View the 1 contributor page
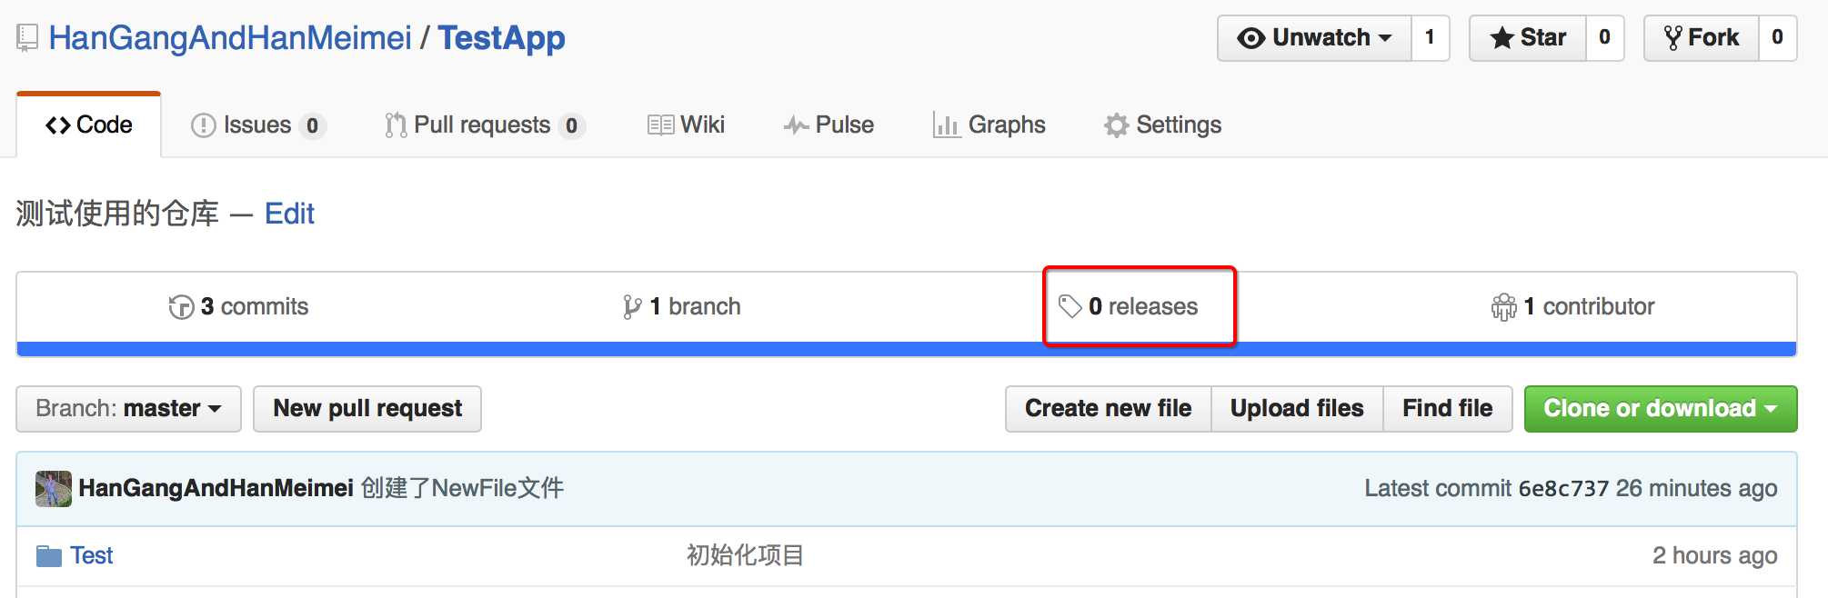The width and height of the screenshot is (1828, 598). click(x=1572, y=307)
